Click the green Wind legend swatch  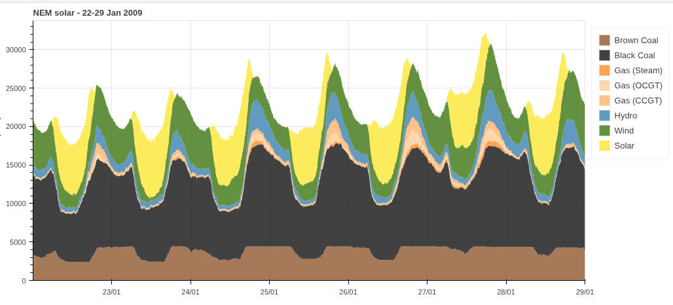click(604, 131)
